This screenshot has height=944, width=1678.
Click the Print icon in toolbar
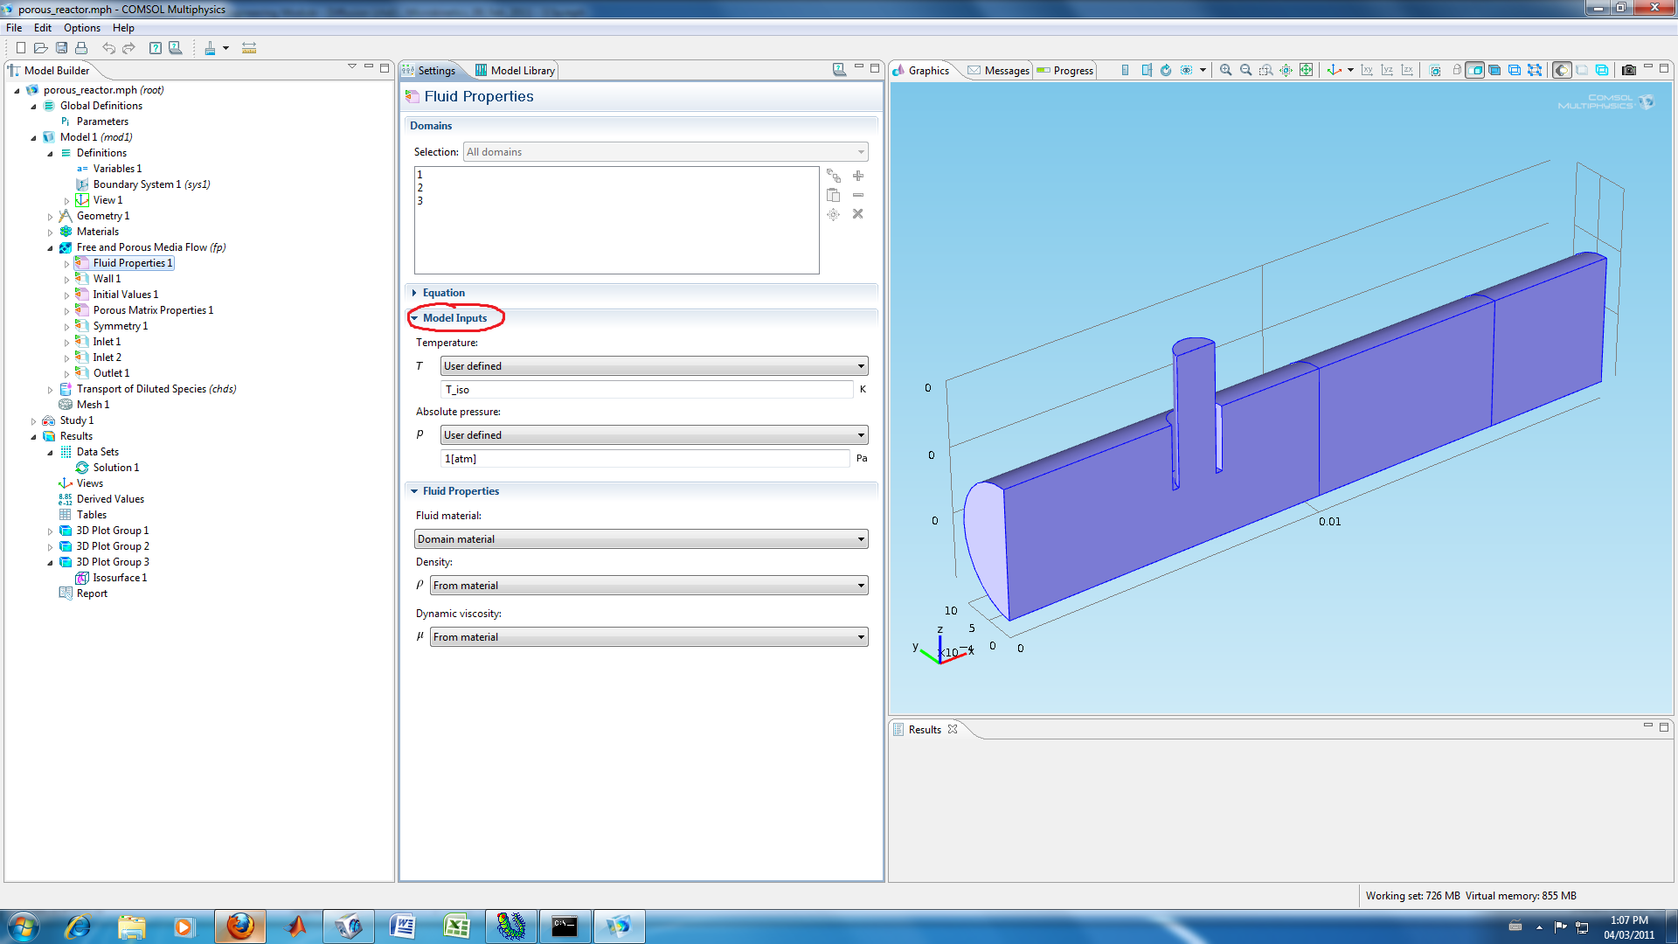pyautogui.click(x=81, y=48)
